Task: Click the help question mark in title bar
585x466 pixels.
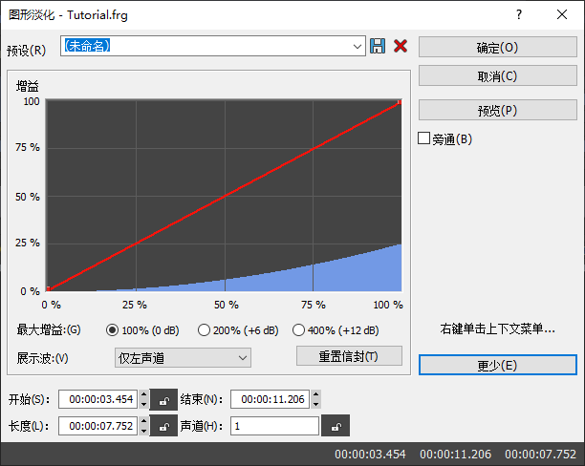Action: point(519,15)
